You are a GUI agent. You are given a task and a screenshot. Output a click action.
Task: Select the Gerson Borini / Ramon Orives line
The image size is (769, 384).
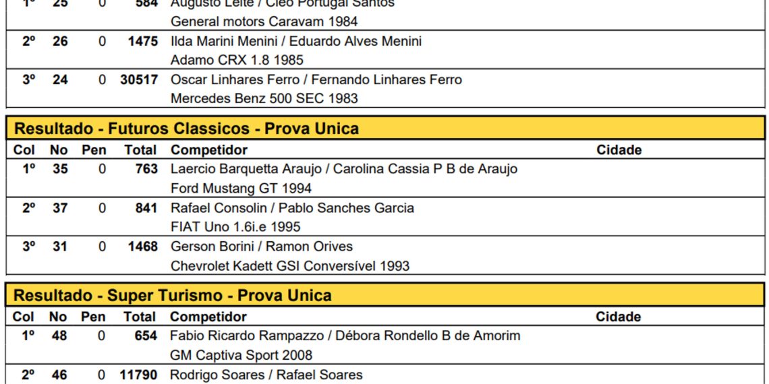coord(261,247)
